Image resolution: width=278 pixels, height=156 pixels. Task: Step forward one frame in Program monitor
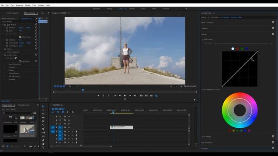coord(130,95)
